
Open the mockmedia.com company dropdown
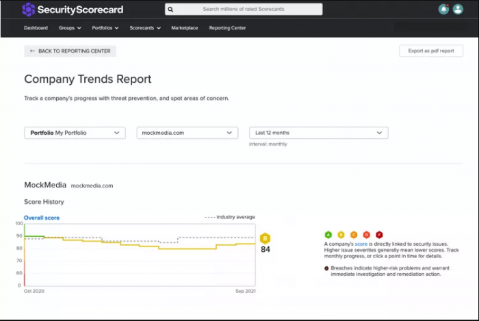click(x=187, y=133)
